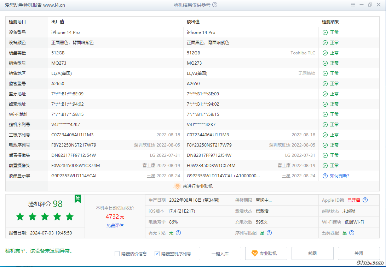386x267 pixels.
Task: Click the green check icon for 蓝牙地址
Action: click(x=325, y=94)
